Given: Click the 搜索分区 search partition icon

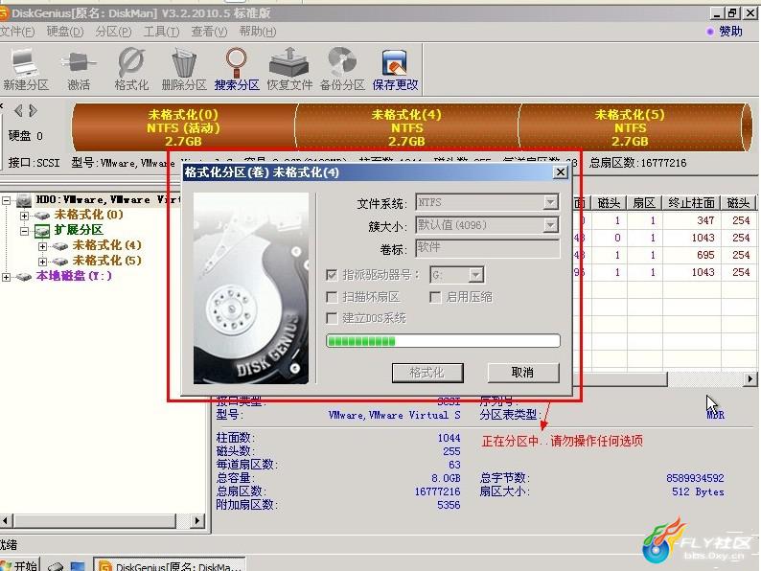Looking at the screenshot, I should (237, 69).
